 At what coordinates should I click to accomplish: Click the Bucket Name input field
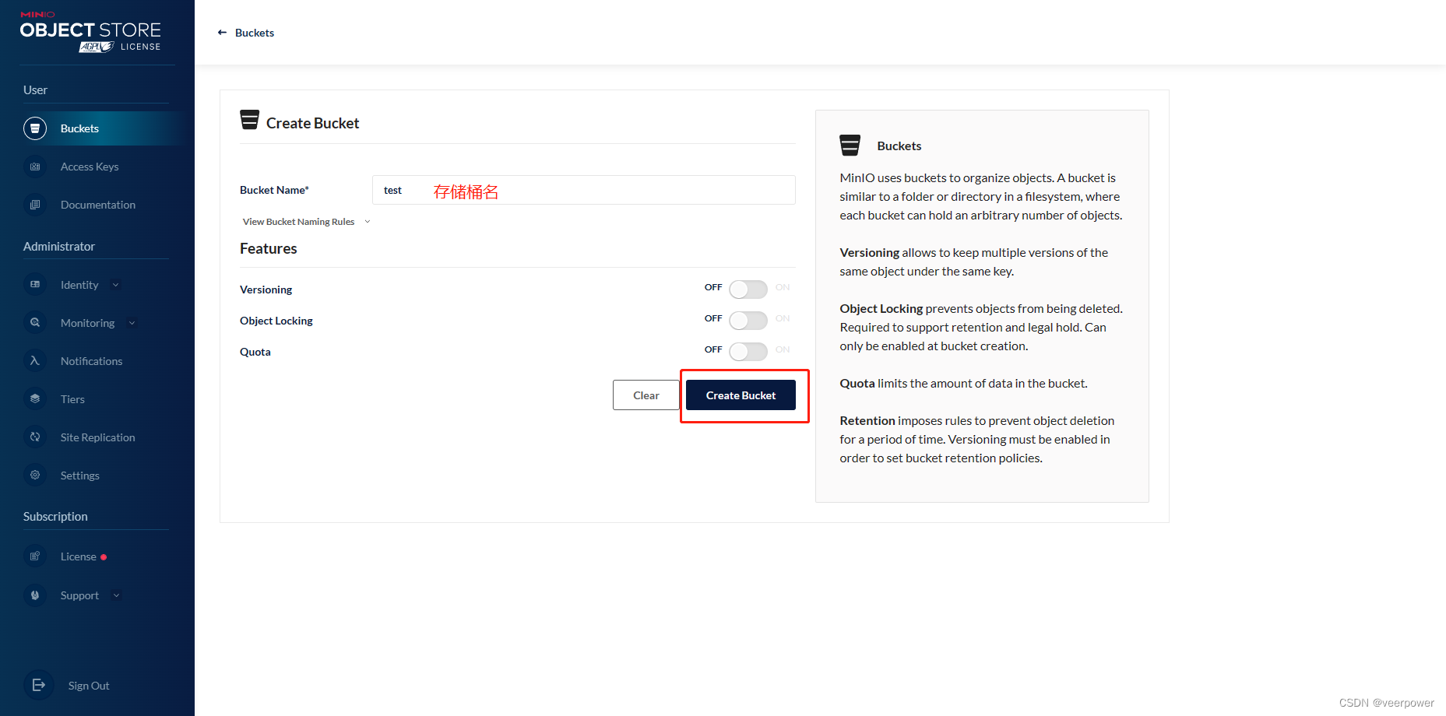(583, 190)
